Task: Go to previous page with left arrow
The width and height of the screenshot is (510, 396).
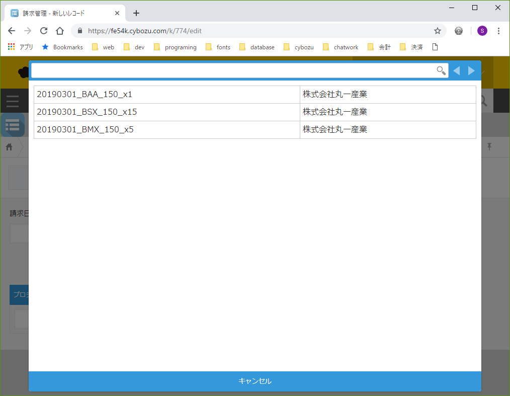Action: click(x=456, y=70)
